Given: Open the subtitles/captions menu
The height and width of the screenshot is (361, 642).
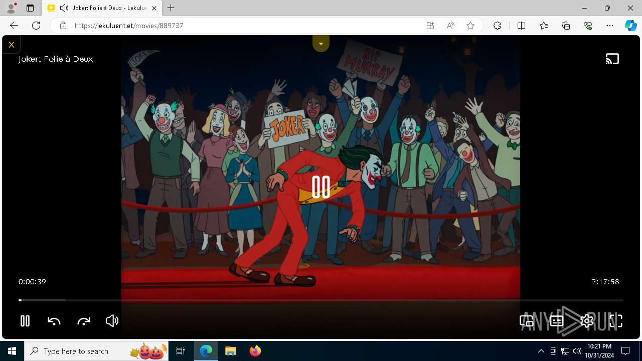Looking at the screenshot, I should click(x=557, y=321).
